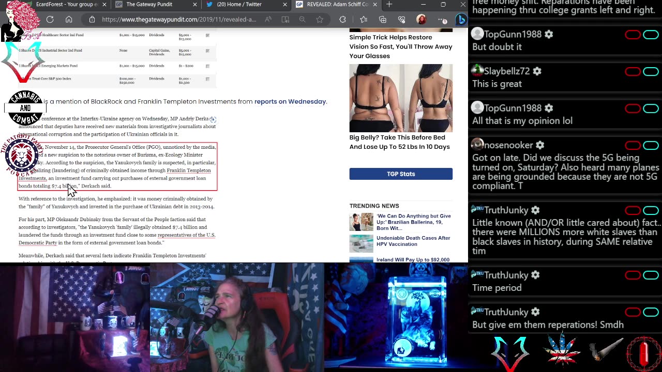
Task: Open 'Ireland Will Pay Up to $92,000' story
Action: [413, 260]
